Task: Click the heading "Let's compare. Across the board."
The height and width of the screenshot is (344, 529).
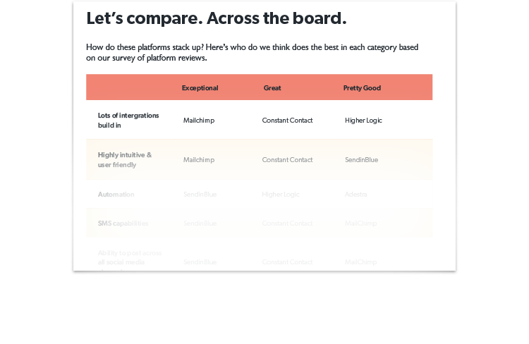Action: coord(217,18)
